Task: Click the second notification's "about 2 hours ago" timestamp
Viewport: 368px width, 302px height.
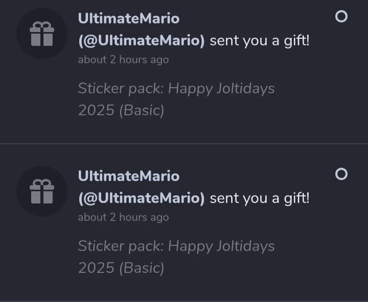Action: point(123,217)
